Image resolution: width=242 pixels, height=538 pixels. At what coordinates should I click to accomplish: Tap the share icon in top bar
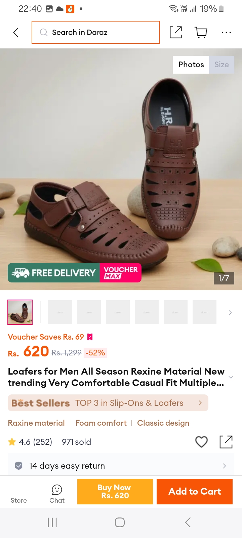[x=176, y=32]
